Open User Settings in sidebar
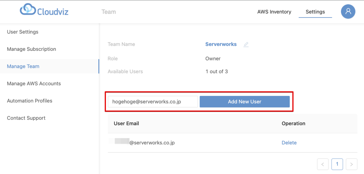 point(23,32)
